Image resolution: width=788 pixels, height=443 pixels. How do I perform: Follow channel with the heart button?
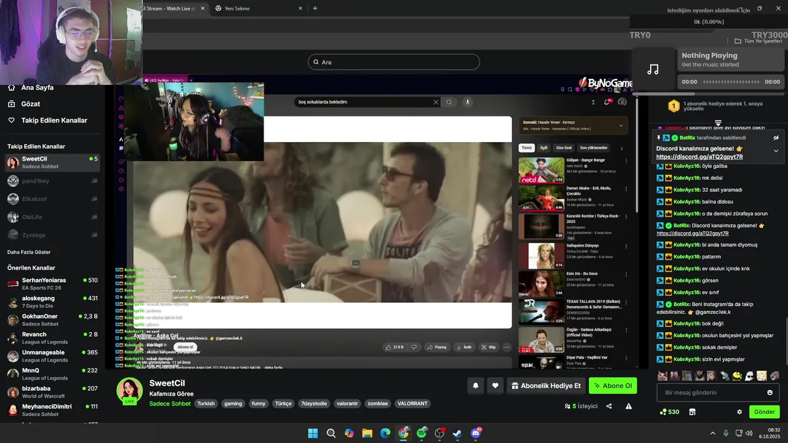[x=495, y=386]
